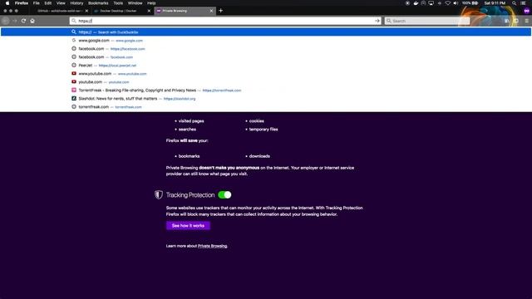This screenshot has height=299, width=532.
Task: Click the 'searches' bullet text
Action: coord(187,130)
